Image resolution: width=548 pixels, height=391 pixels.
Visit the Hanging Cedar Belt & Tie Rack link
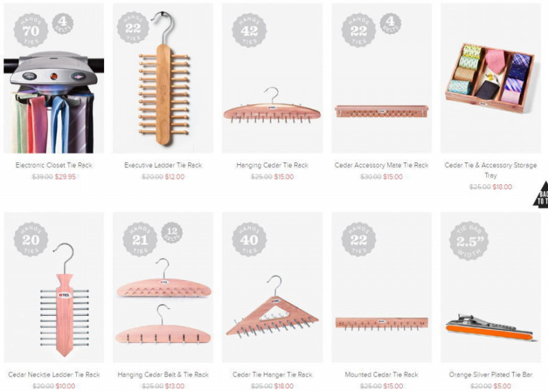(x=163, y=375)
